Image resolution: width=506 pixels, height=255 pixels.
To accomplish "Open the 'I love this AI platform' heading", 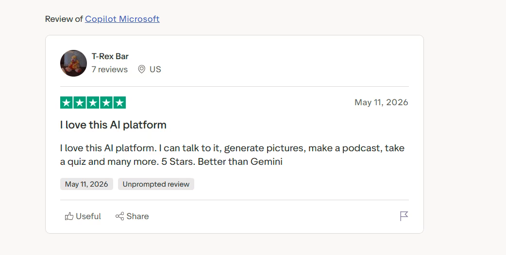I will click(113, 125).
